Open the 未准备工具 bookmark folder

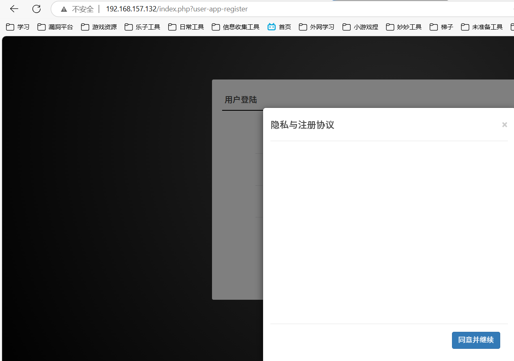click(482, 27)
